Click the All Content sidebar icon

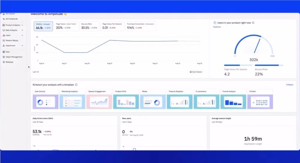[4, 14]
